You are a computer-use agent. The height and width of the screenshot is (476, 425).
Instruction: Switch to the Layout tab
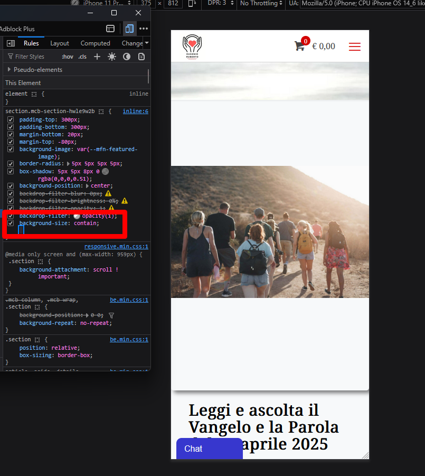(60, 43)
